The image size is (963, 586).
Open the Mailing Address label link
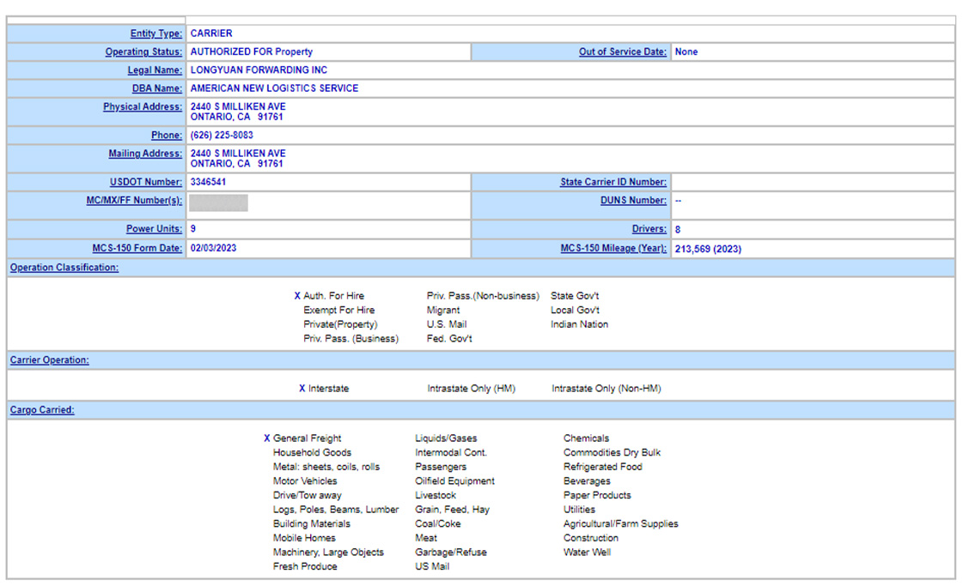tap(144, 154)
